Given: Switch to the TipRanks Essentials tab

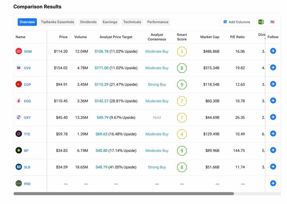Looking at the screenshot, I should click(x=57, y=22).
